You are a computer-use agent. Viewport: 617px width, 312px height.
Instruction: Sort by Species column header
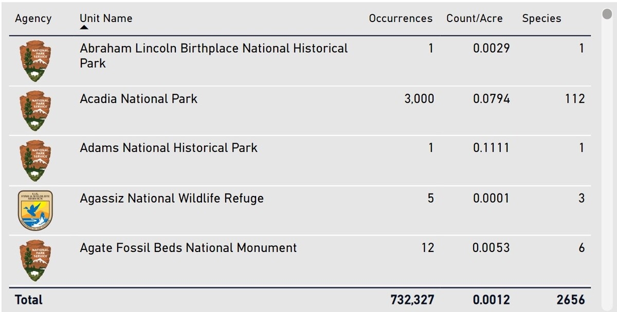[541, 18]
